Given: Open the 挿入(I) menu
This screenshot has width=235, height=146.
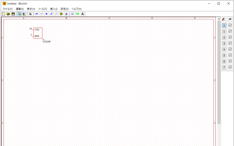Looking at the screenshot, I should click(x=54, y=9).
